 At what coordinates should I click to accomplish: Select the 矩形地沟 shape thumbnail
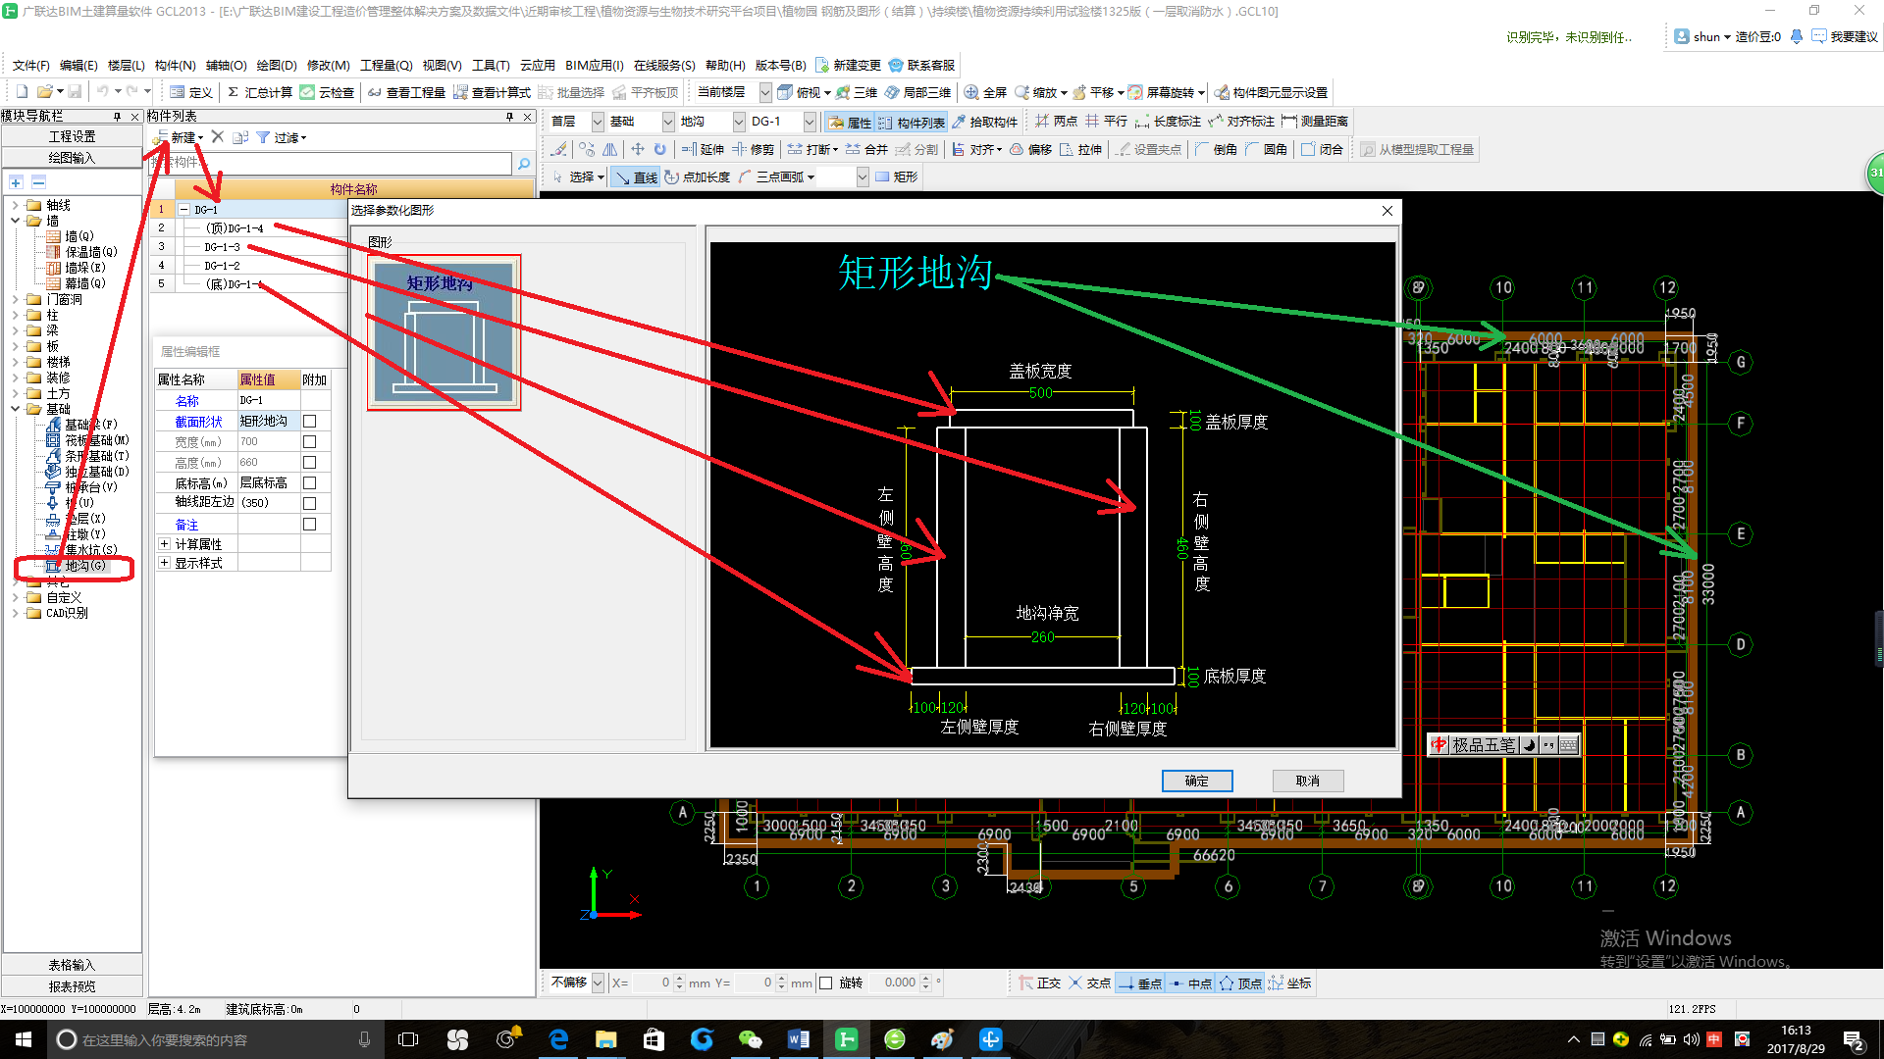(x=444, y=332)
